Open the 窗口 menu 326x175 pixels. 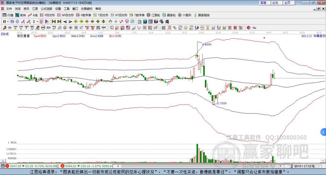[75, 9]
